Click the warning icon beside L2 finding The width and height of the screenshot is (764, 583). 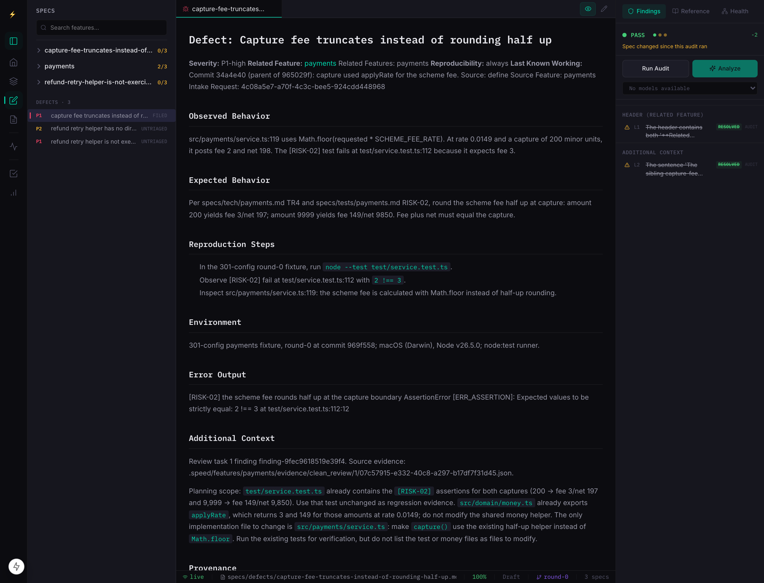627,165
